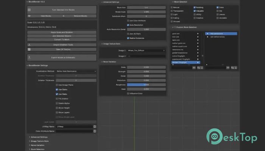Toggle the Use Slabs checkbox

(57, 94)
